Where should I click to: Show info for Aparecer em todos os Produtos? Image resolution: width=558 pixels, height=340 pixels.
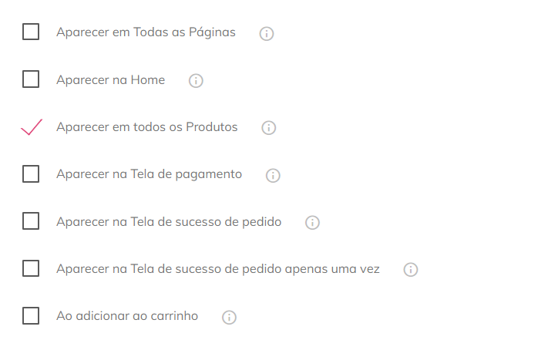point(269,128)
